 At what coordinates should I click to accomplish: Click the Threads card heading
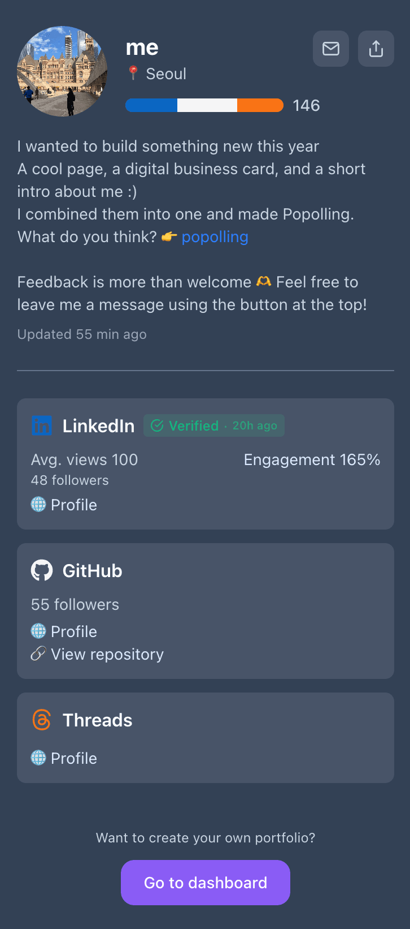pos(97,720)
